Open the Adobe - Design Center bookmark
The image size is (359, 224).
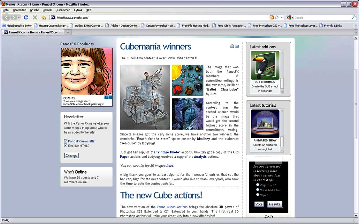122,25
